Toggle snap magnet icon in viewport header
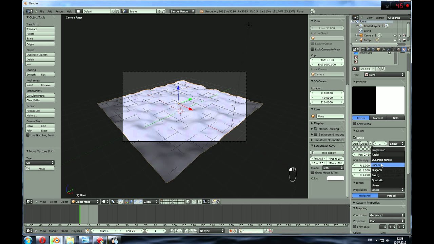 click(199, 202)
